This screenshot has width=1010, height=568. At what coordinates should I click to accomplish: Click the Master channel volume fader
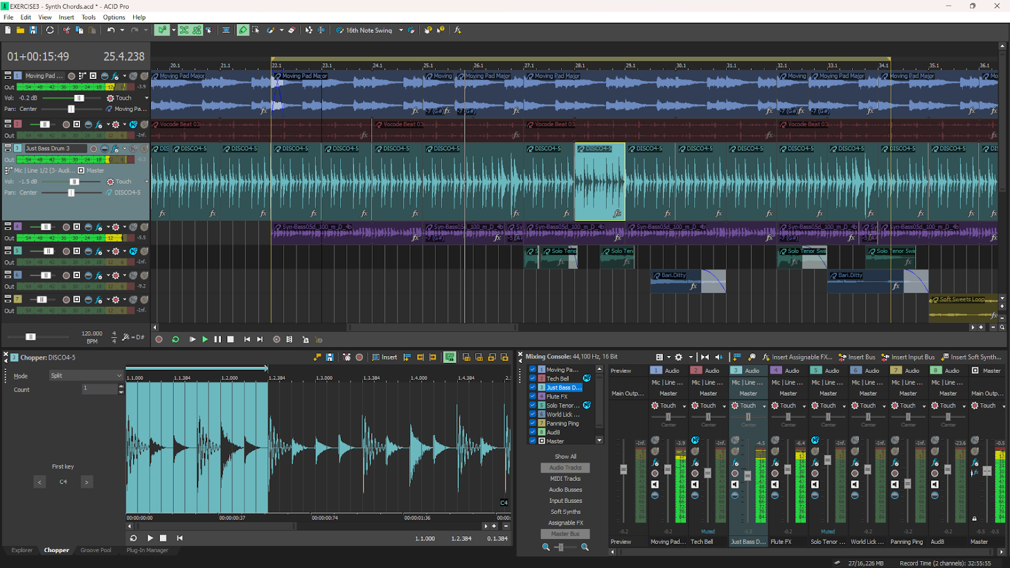pos(987,471)
